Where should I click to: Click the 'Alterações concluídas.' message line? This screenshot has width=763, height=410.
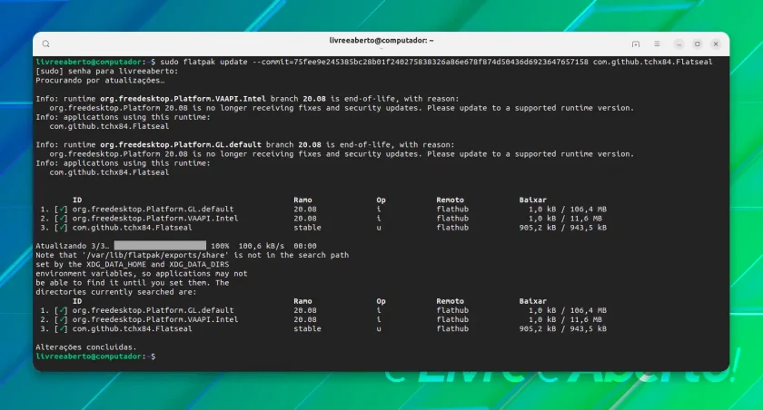[86, 347]
